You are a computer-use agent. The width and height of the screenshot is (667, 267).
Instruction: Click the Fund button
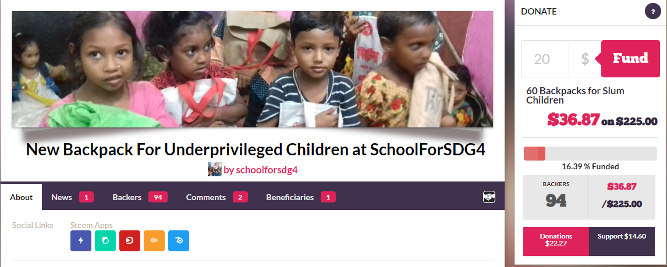click(x=630, y=59)
